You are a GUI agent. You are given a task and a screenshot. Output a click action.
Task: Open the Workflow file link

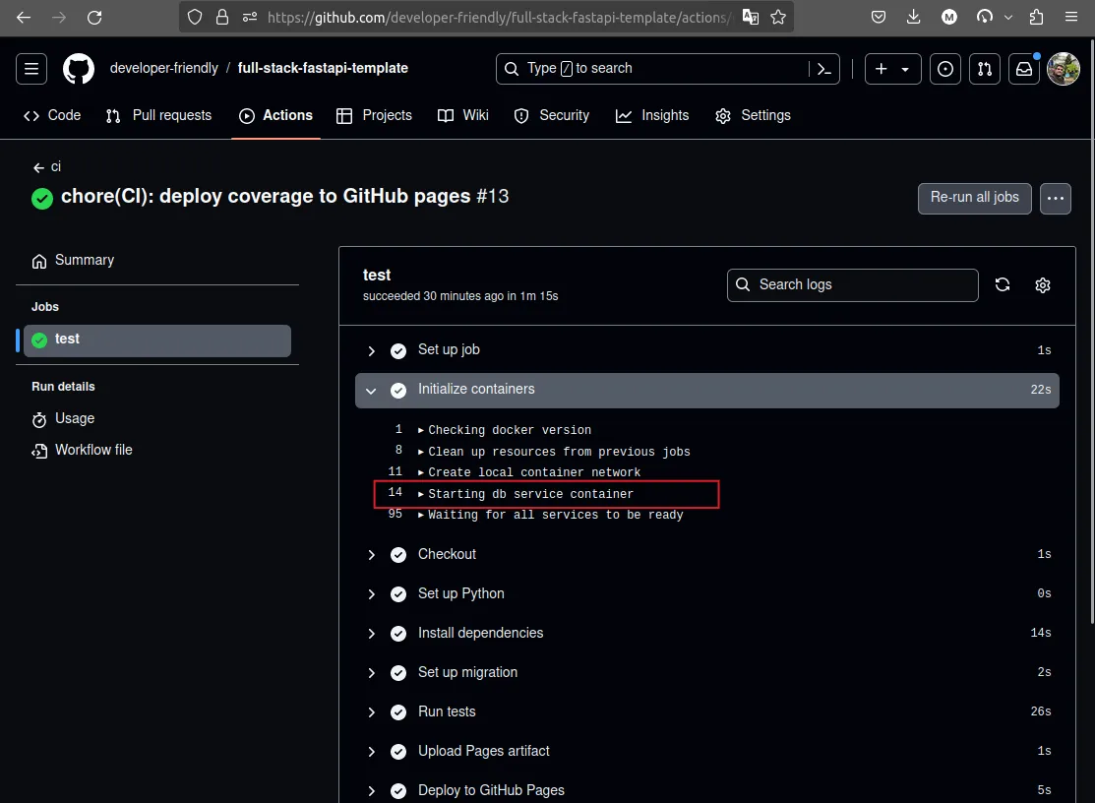point(92,450)
